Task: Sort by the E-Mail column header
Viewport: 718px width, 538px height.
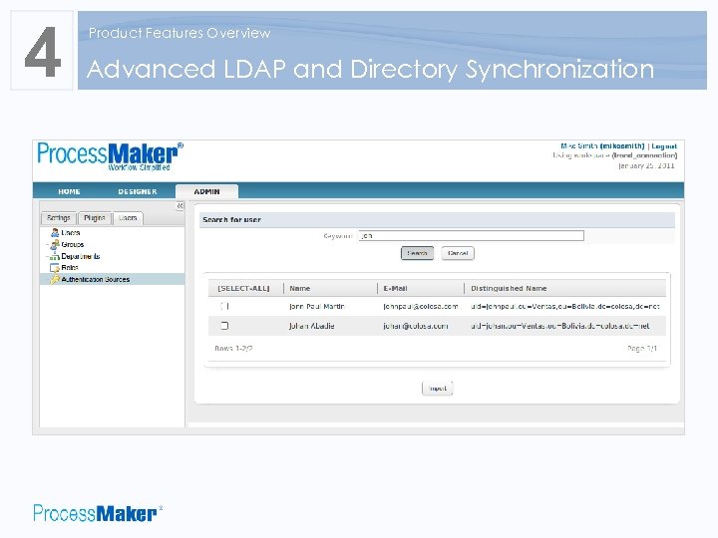Action: 395,288
